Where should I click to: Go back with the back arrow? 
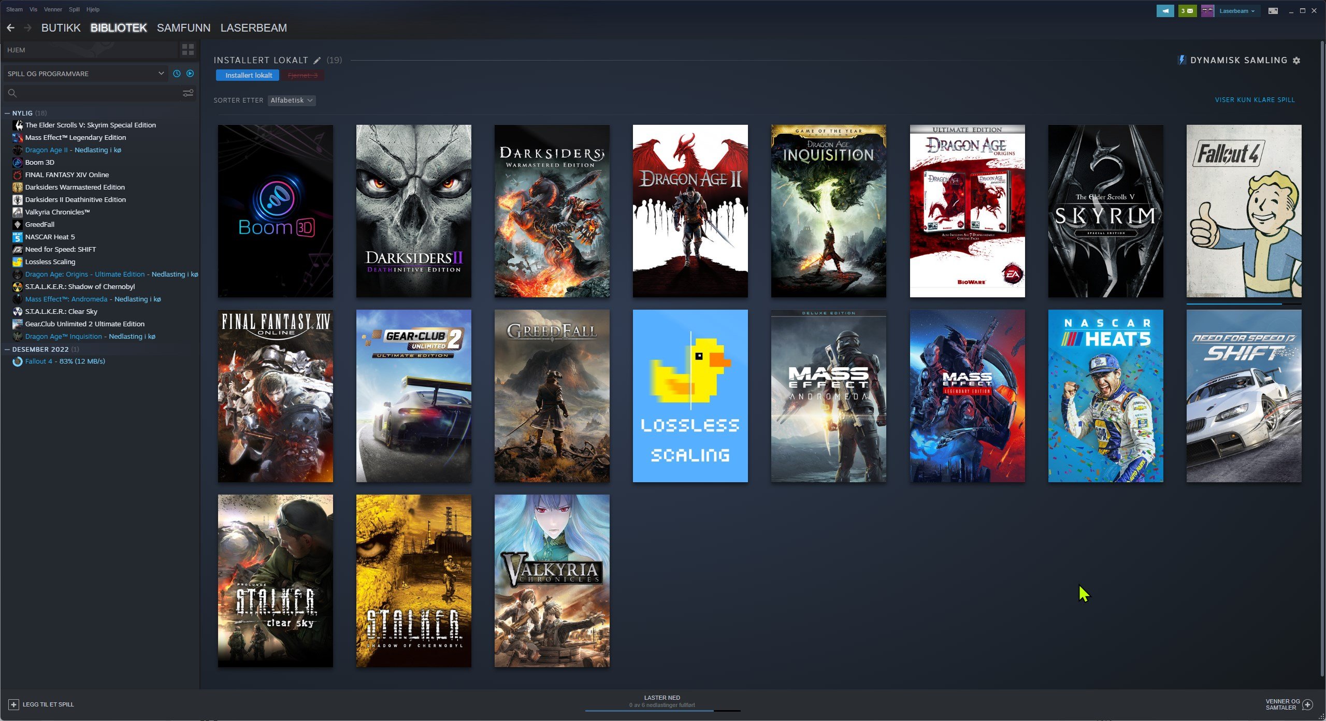coord(10,28)
